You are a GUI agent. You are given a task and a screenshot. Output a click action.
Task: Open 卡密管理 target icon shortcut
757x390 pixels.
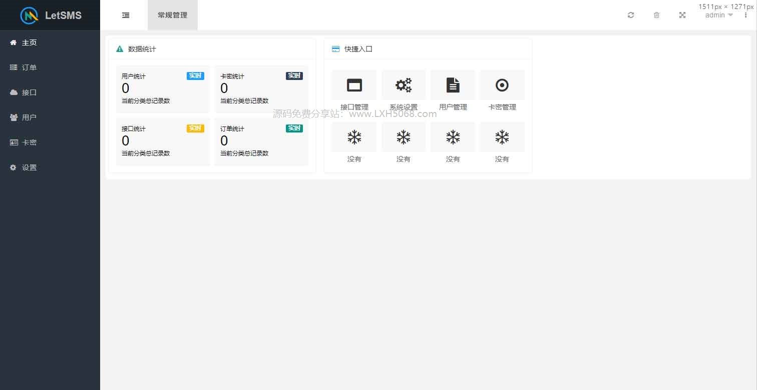(502, 85)
